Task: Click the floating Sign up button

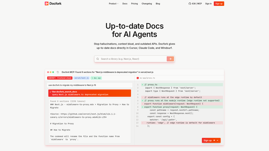Action: (211, 141)
